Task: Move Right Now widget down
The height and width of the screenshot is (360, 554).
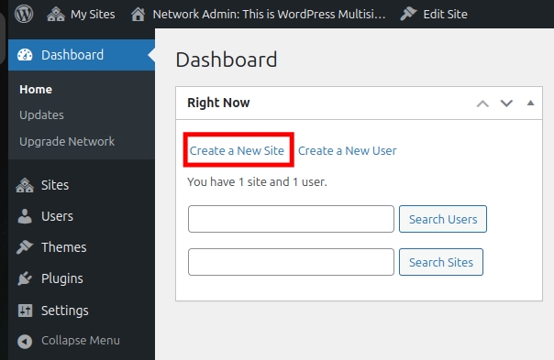Action: [x=506, y=104]
